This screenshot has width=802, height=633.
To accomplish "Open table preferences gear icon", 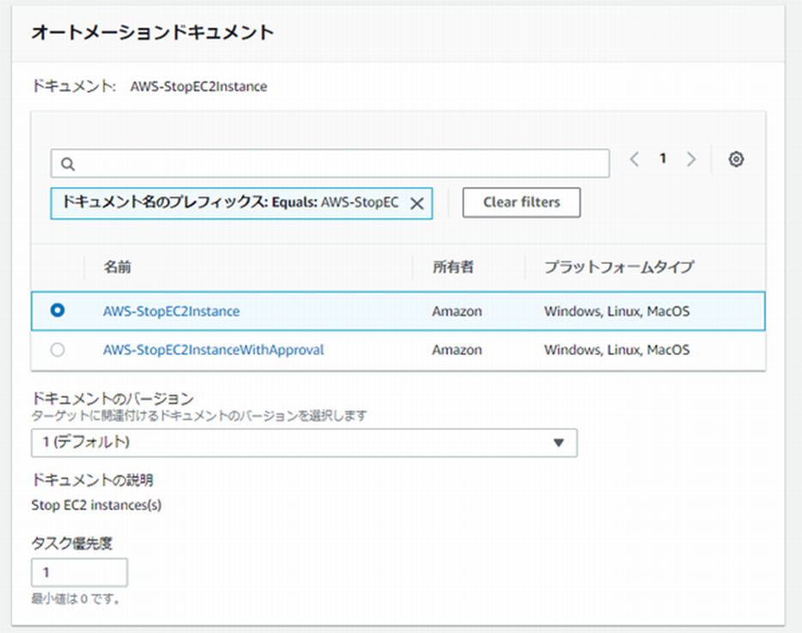I will [x=736, y=160].
